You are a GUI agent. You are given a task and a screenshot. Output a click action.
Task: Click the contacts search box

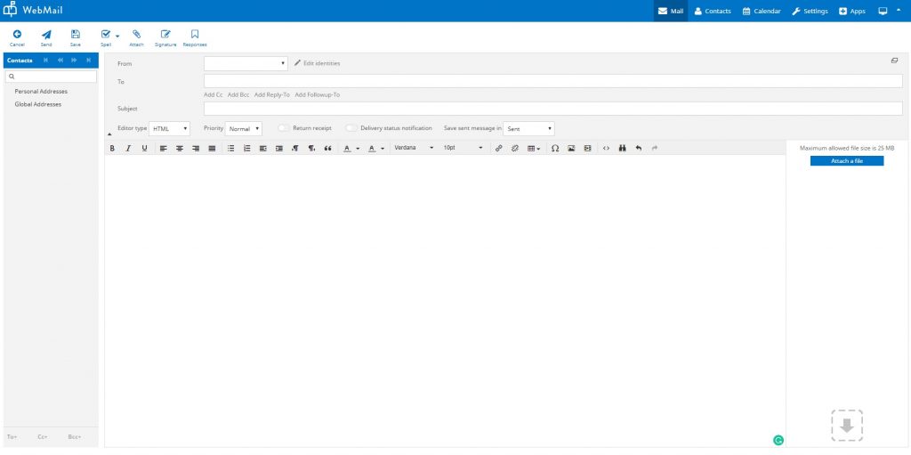click(x=51, y=77)
